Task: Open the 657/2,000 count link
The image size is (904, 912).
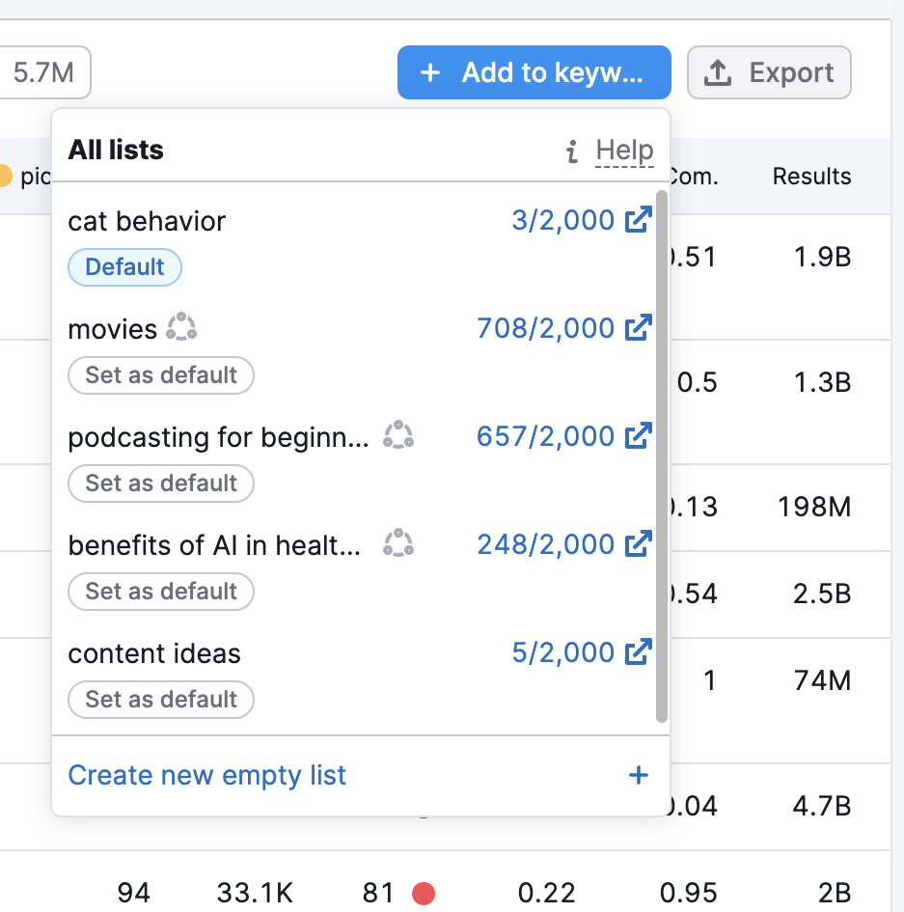Action: pyautogui.click(x=545, y=436)
